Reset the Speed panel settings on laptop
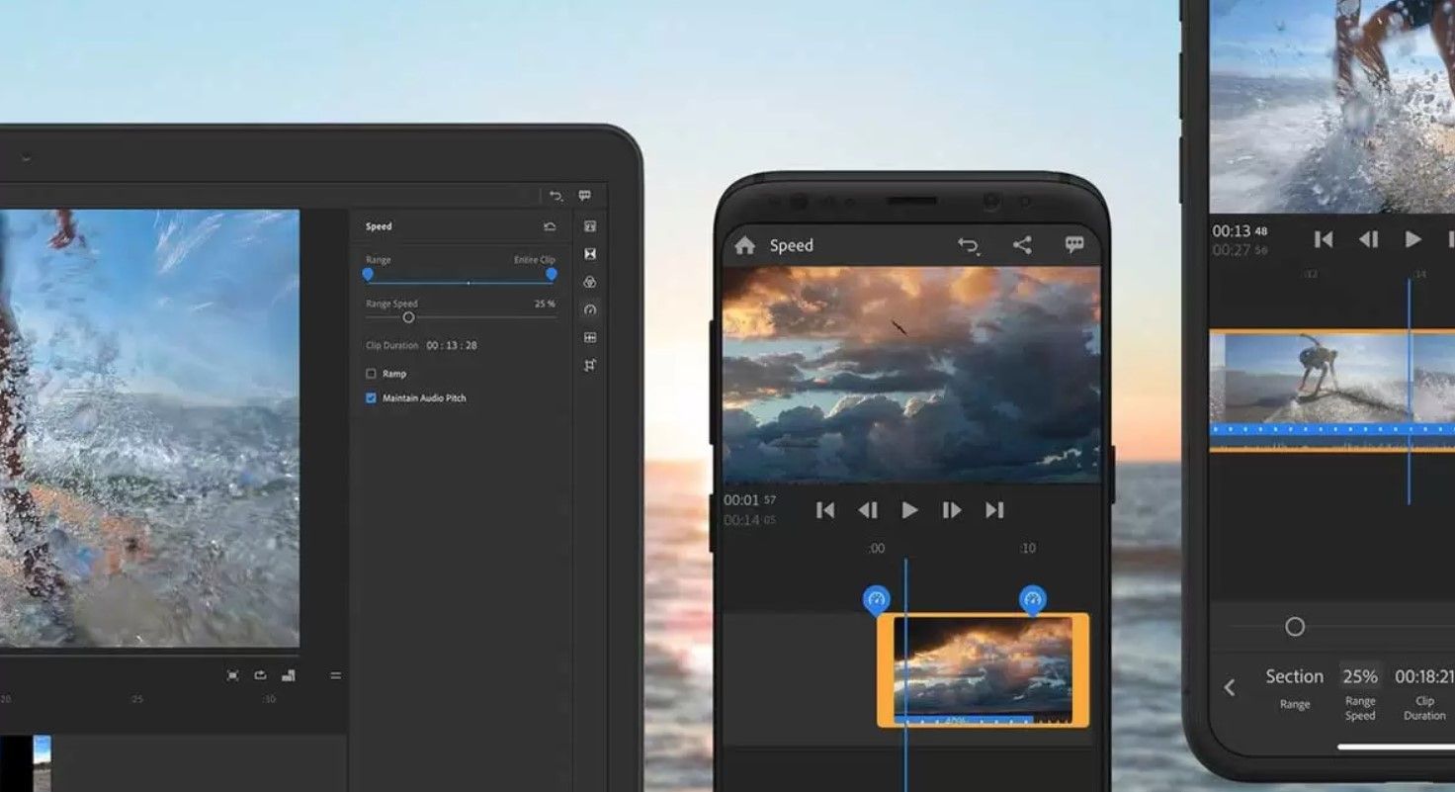Screen dimensions: 1455x792 click(x=550, y=226)
